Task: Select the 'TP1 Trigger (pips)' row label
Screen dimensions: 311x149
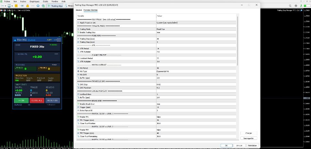Action: [x=87, y=120]
